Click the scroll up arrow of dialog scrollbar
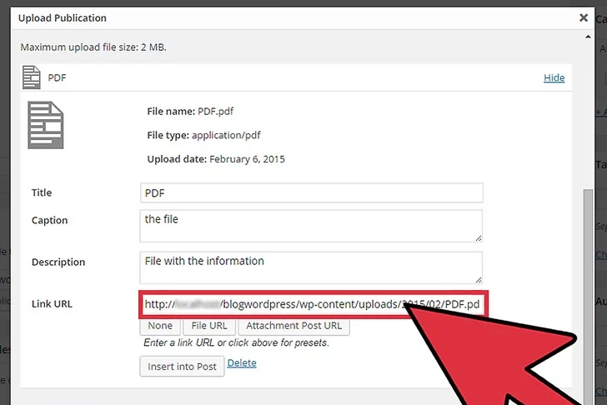 589,37
